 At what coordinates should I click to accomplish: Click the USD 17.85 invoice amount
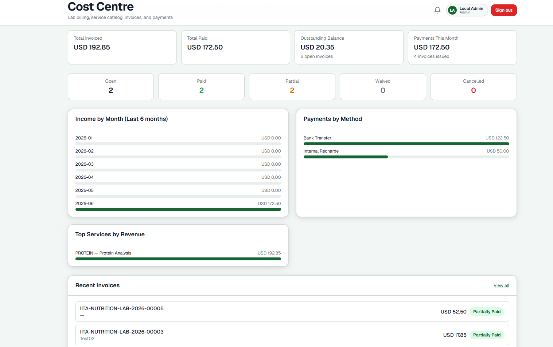pyautogui.click(x=455, y=335)
